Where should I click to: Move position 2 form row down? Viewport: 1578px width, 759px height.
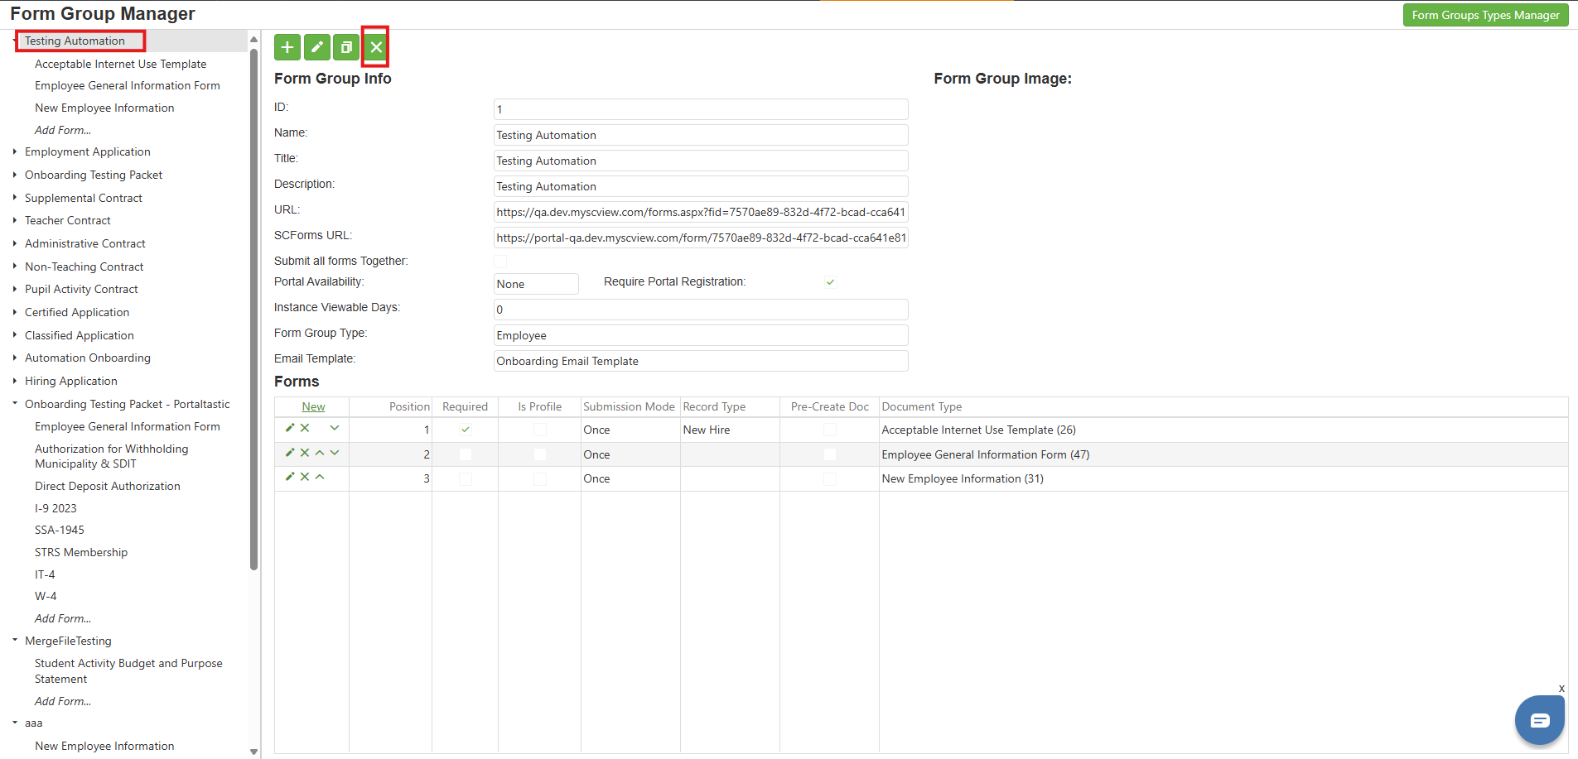(335, 453)
